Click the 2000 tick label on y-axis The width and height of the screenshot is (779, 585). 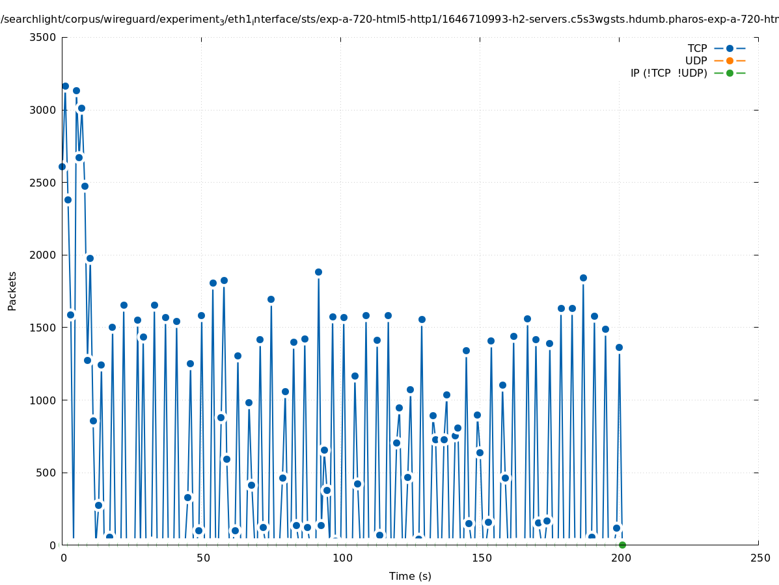point(43,255)
